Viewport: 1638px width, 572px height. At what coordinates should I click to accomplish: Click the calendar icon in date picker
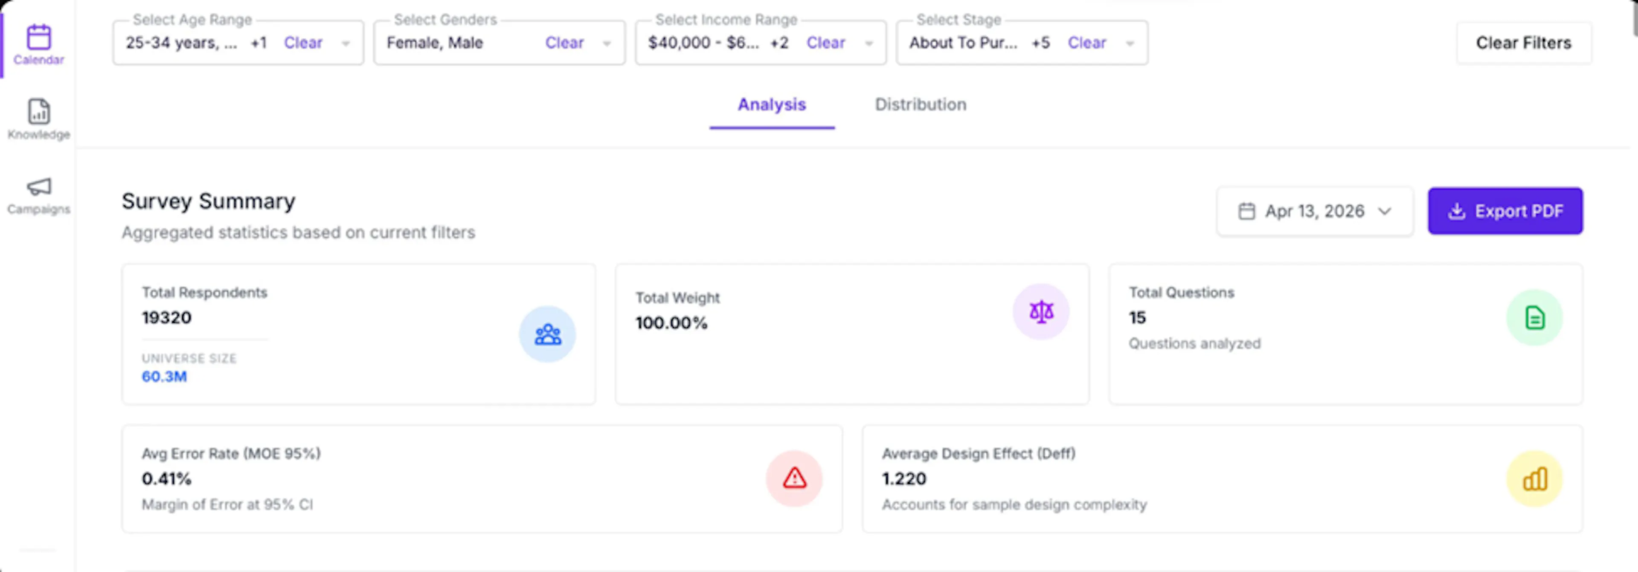point(1247,211)
